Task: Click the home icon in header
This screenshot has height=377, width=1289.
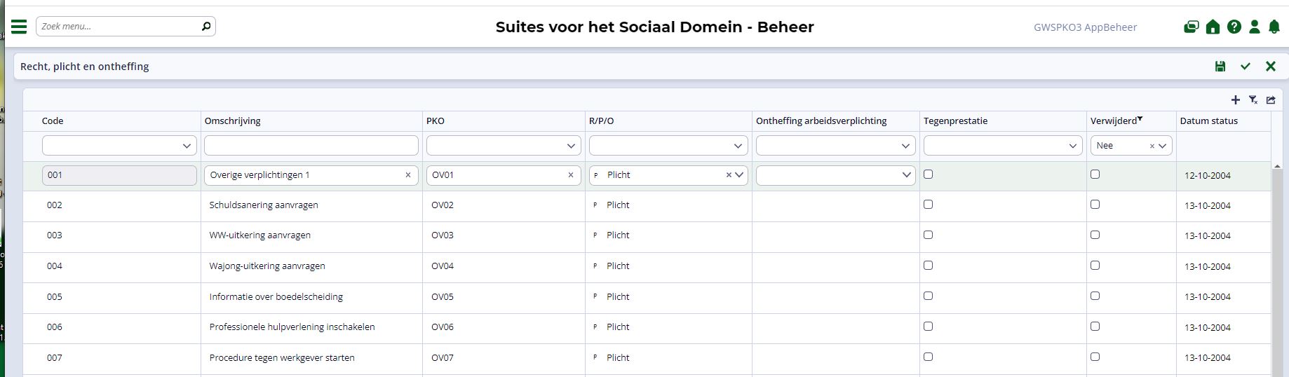Action: pyautogui.click(x=1213, y=27)
